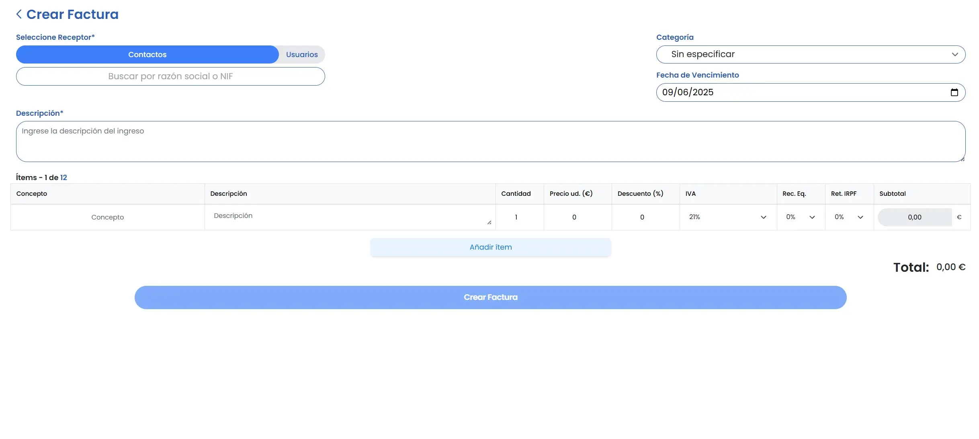Click the resize grip in the Descripción cell
Viewport: 979px width, 439px height.
(489, 222)
